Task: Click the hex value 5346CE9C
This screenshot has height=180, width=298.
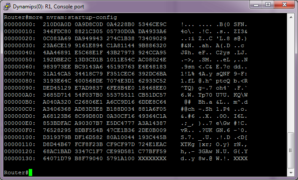Action: (152, 25)
